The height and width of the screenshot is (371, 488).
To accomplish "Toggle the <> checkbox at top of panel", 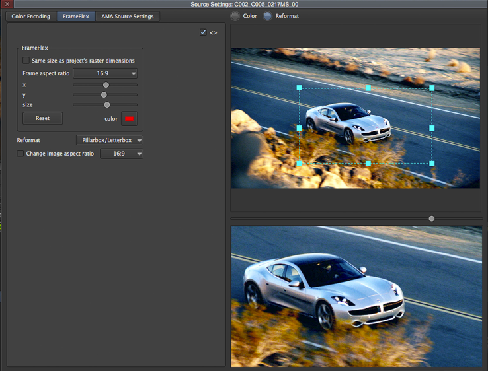I will (203, 32).
